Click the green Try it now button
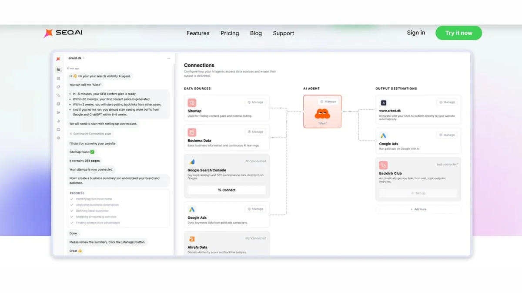This screenshot has width=522, height=293. pos(458,33)
